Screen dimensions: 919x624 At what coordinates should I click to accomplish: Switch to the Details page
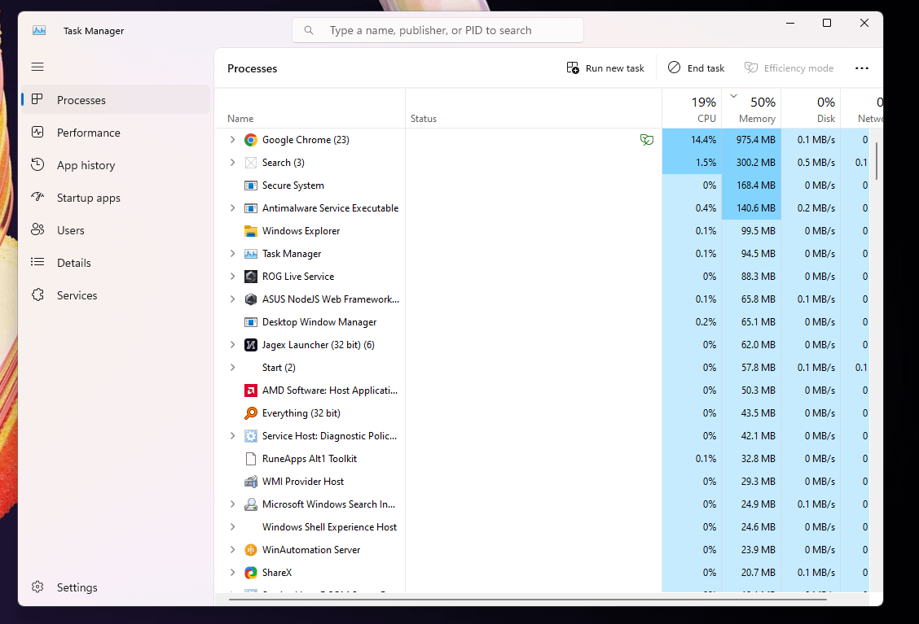pos(116,263)
